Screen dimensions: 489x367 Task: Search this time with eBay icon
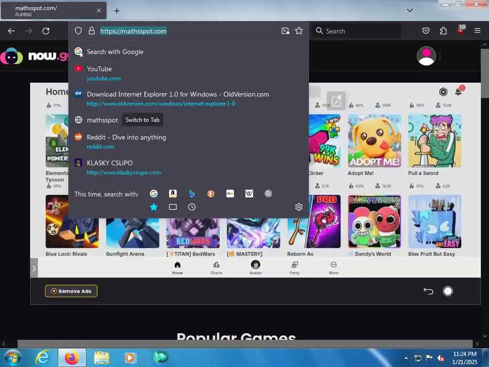230,194
